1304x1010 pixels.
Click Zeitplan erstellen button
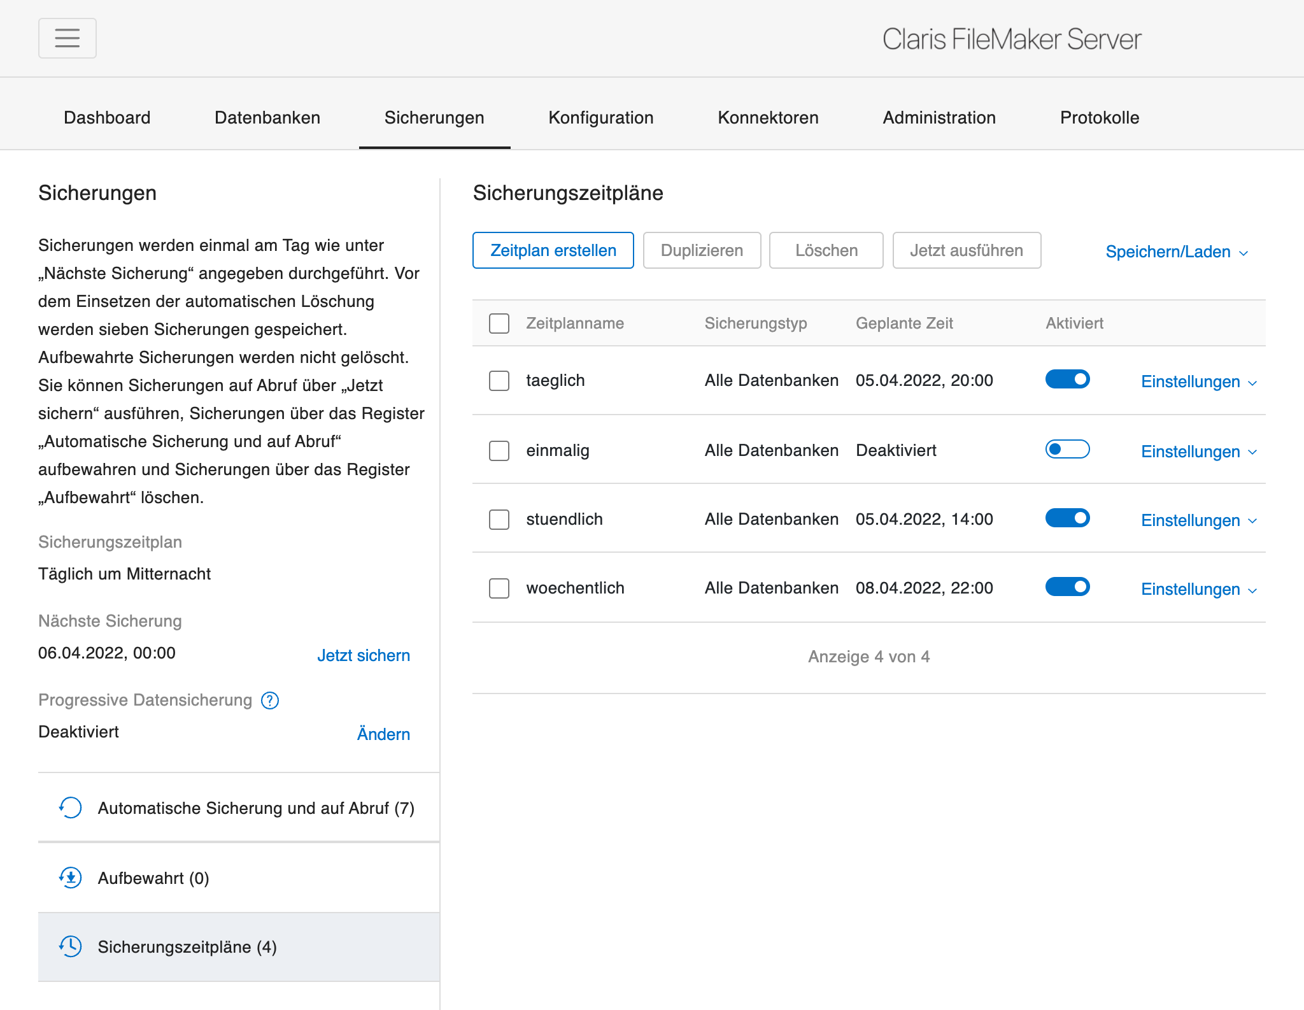point(553,250)
